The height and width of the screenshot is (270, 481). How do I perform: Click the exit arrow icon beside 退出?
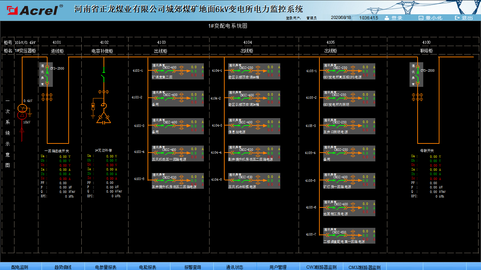pyautogui.click(x=457, y=18)
